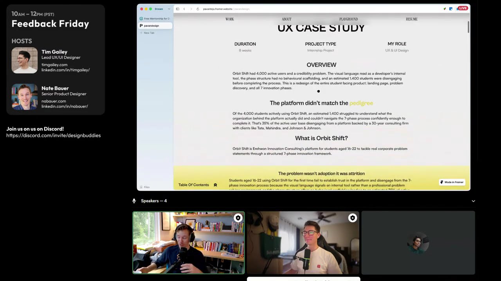Image resolution: width=501 pixels, height=281 pixels.
Task: Click the UX CASE STUDY heading
Action: [321, 28]
